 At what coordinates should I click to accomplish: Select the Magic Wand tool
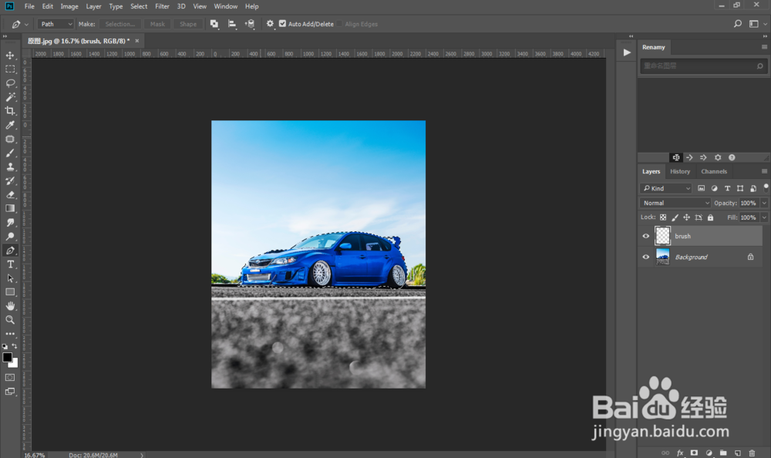point(10,97)
